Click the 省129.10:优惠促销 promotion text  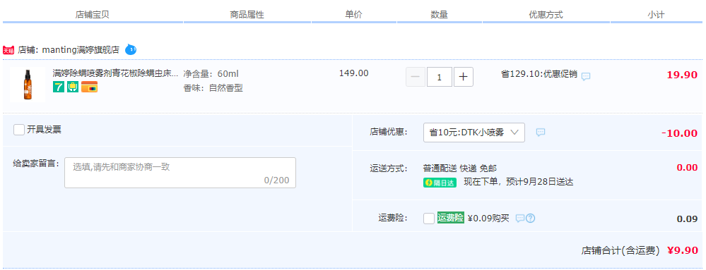click(x=539, y=74)
